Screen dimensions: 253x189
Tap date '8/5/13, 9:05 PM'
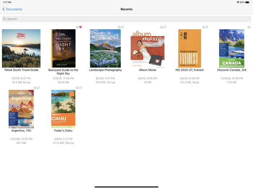coord(147,78)
